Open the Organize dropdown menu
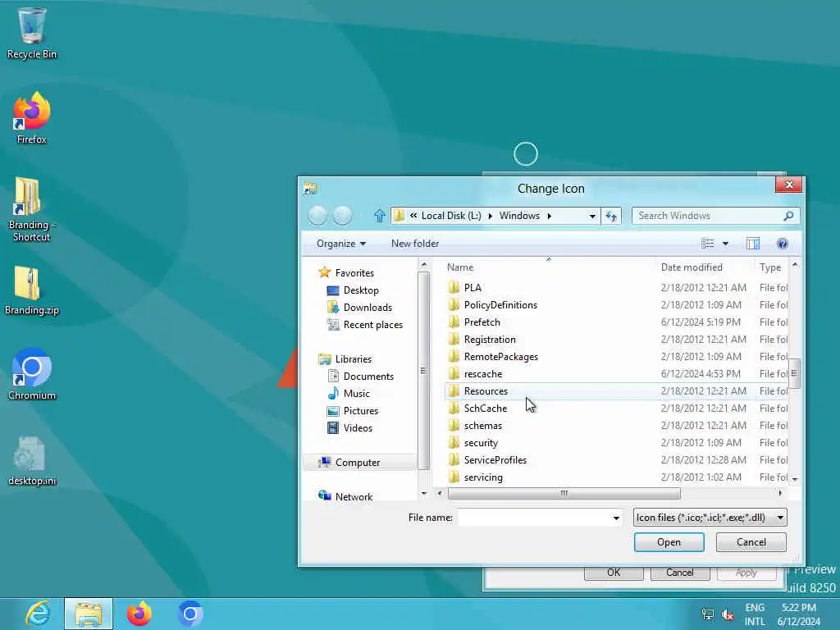Viewport: 840px width, 630px height. (x=340, y=244)
